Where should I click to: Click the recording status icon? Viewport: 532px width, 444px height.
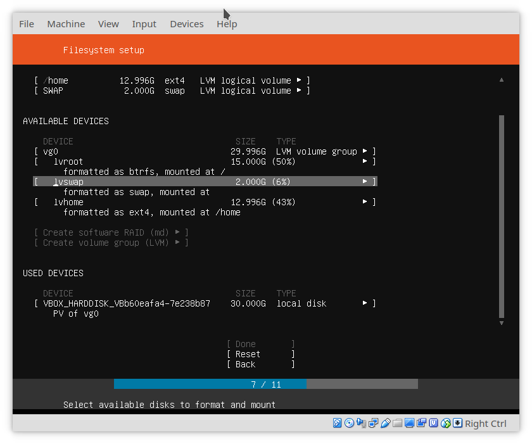421,423
